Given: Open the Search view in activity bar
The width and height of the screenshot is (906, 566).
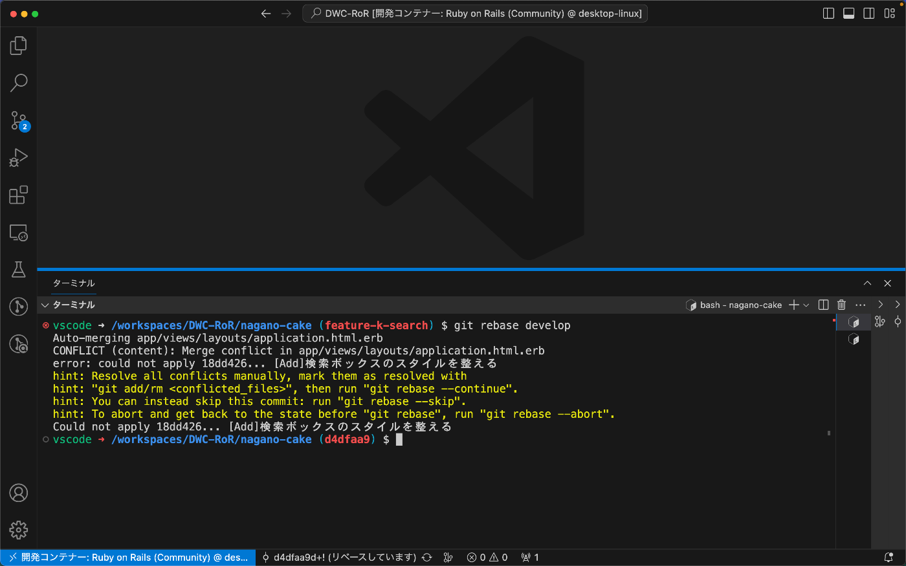Looking at the screenshot, I should pos(18,82).
